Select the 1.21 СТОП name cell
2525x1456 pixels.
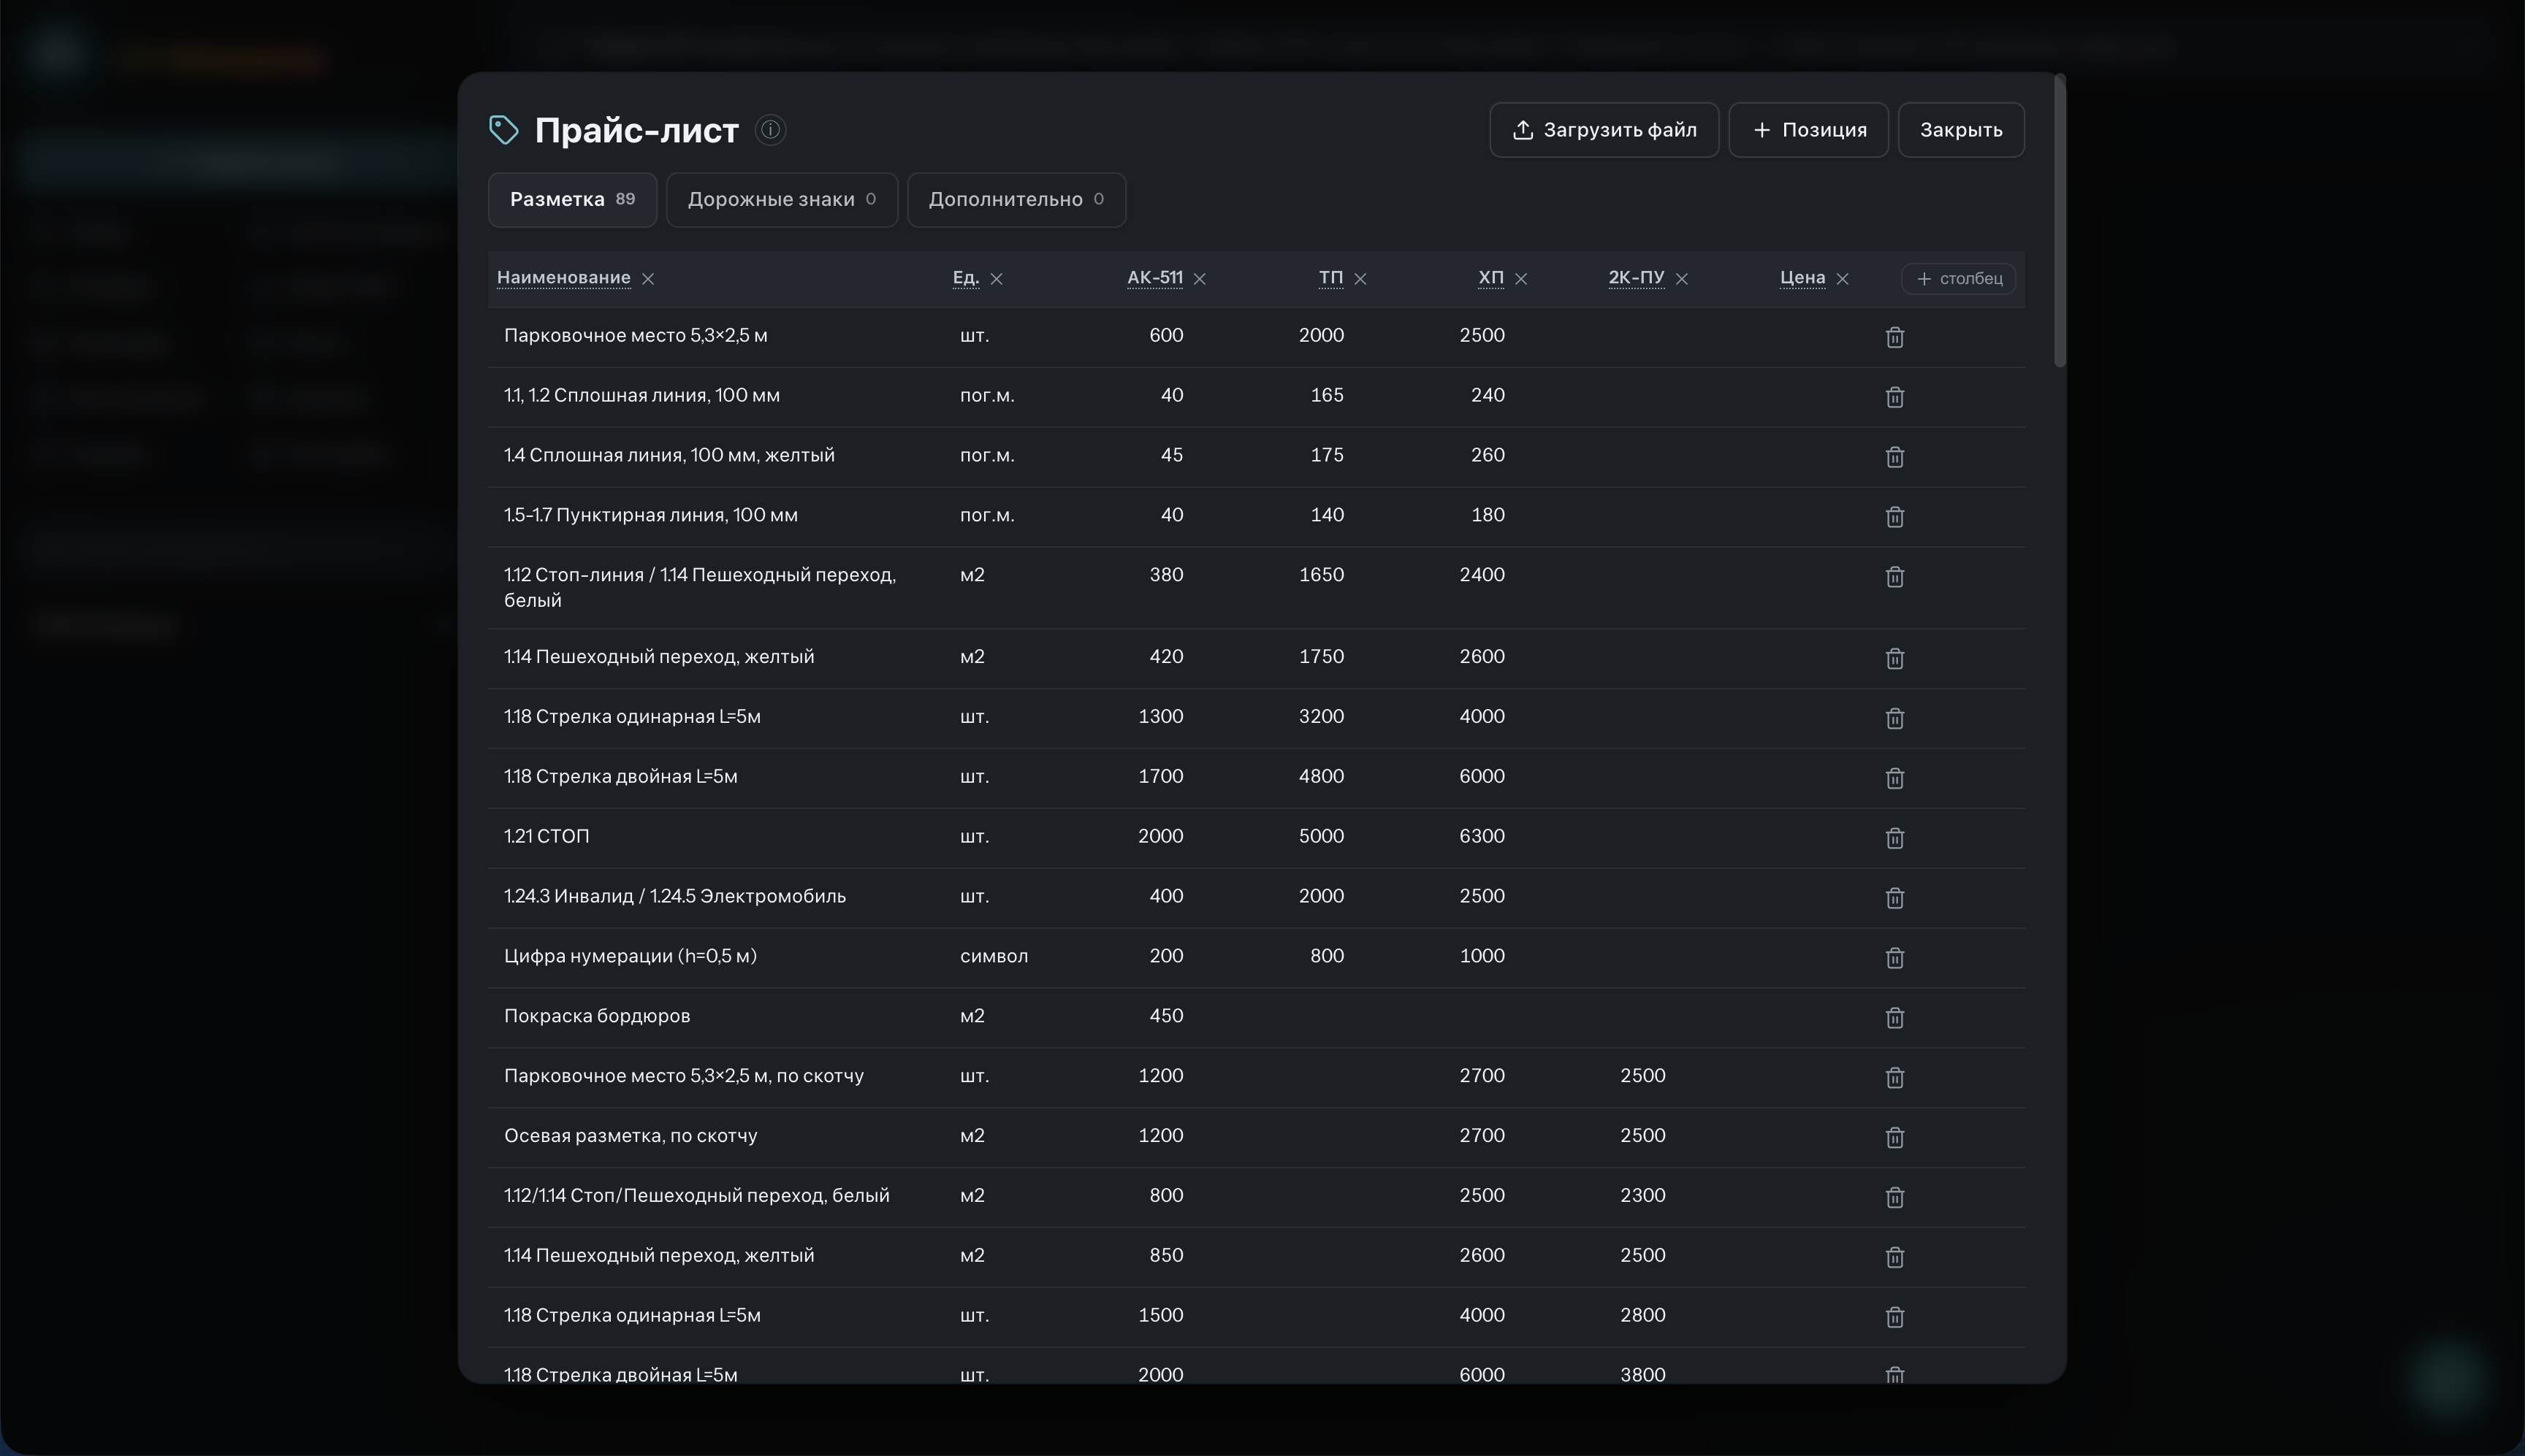coord(546,837)
